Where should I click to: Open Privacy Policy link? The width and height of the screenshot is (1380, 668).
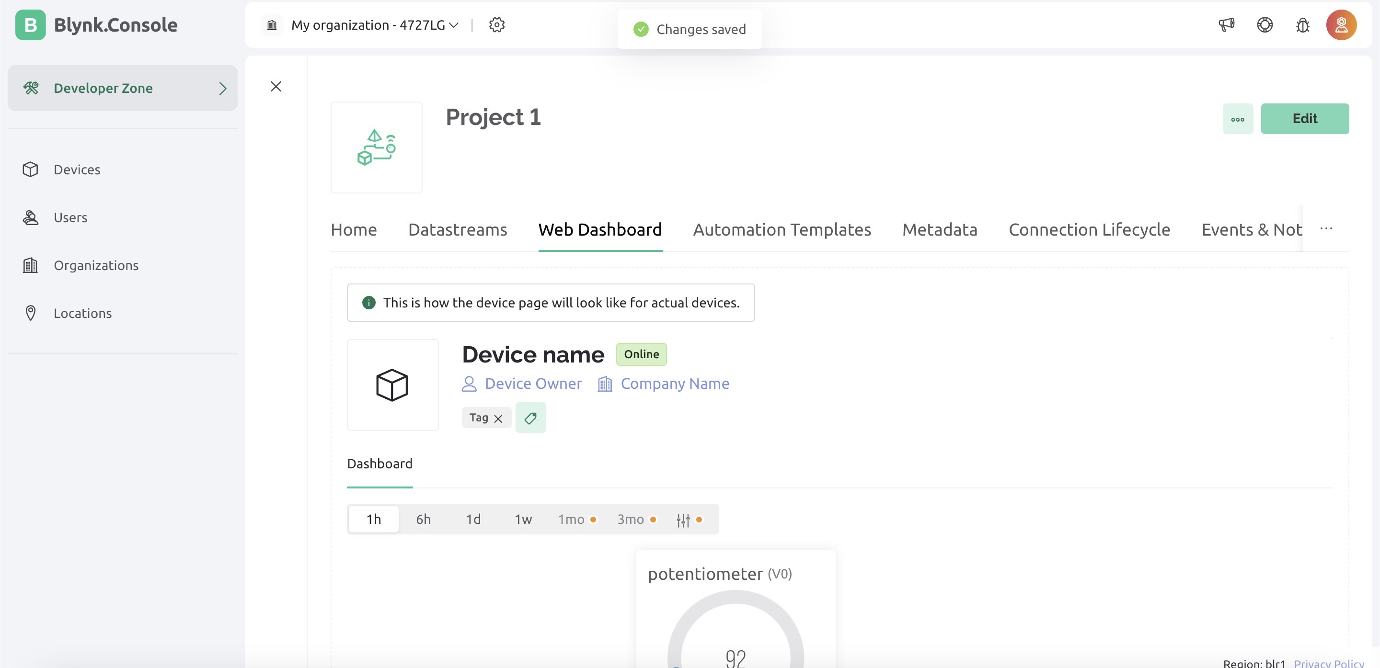pos(1329,663)
